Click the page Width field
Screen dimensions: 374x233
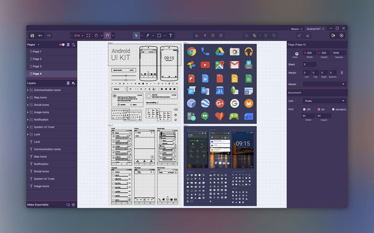(x=309, y=53)
